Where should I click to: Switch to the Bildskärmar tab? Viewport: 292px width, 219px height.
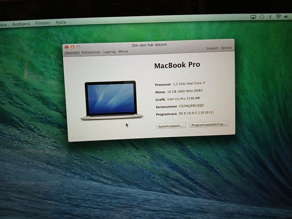91,52
